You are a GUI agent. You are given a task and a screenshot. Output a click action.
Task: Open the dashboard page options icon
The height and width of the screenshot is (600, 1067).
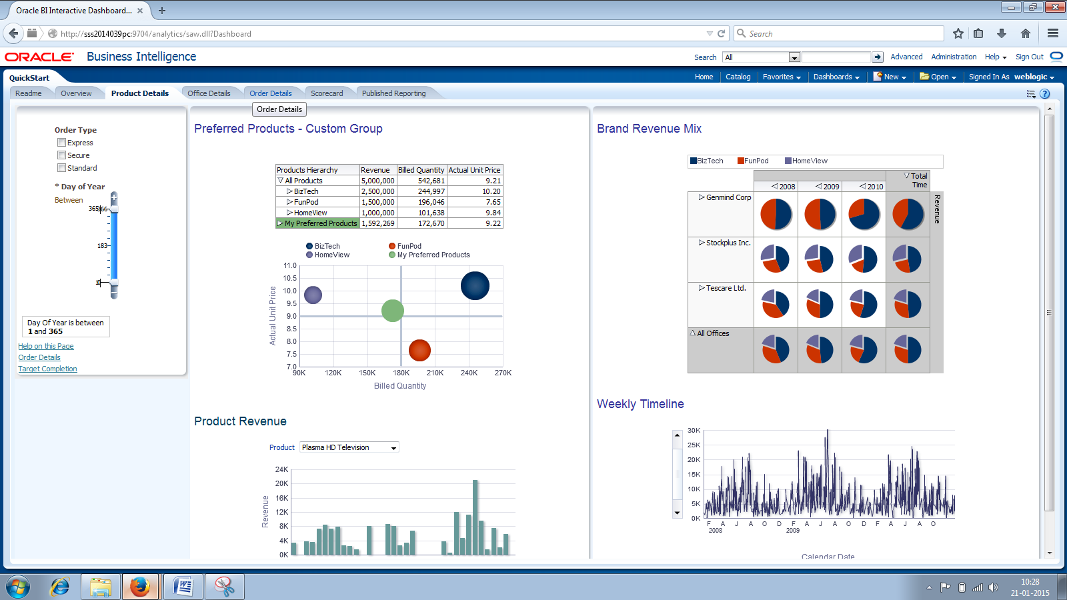click(x=1031, y=94)
